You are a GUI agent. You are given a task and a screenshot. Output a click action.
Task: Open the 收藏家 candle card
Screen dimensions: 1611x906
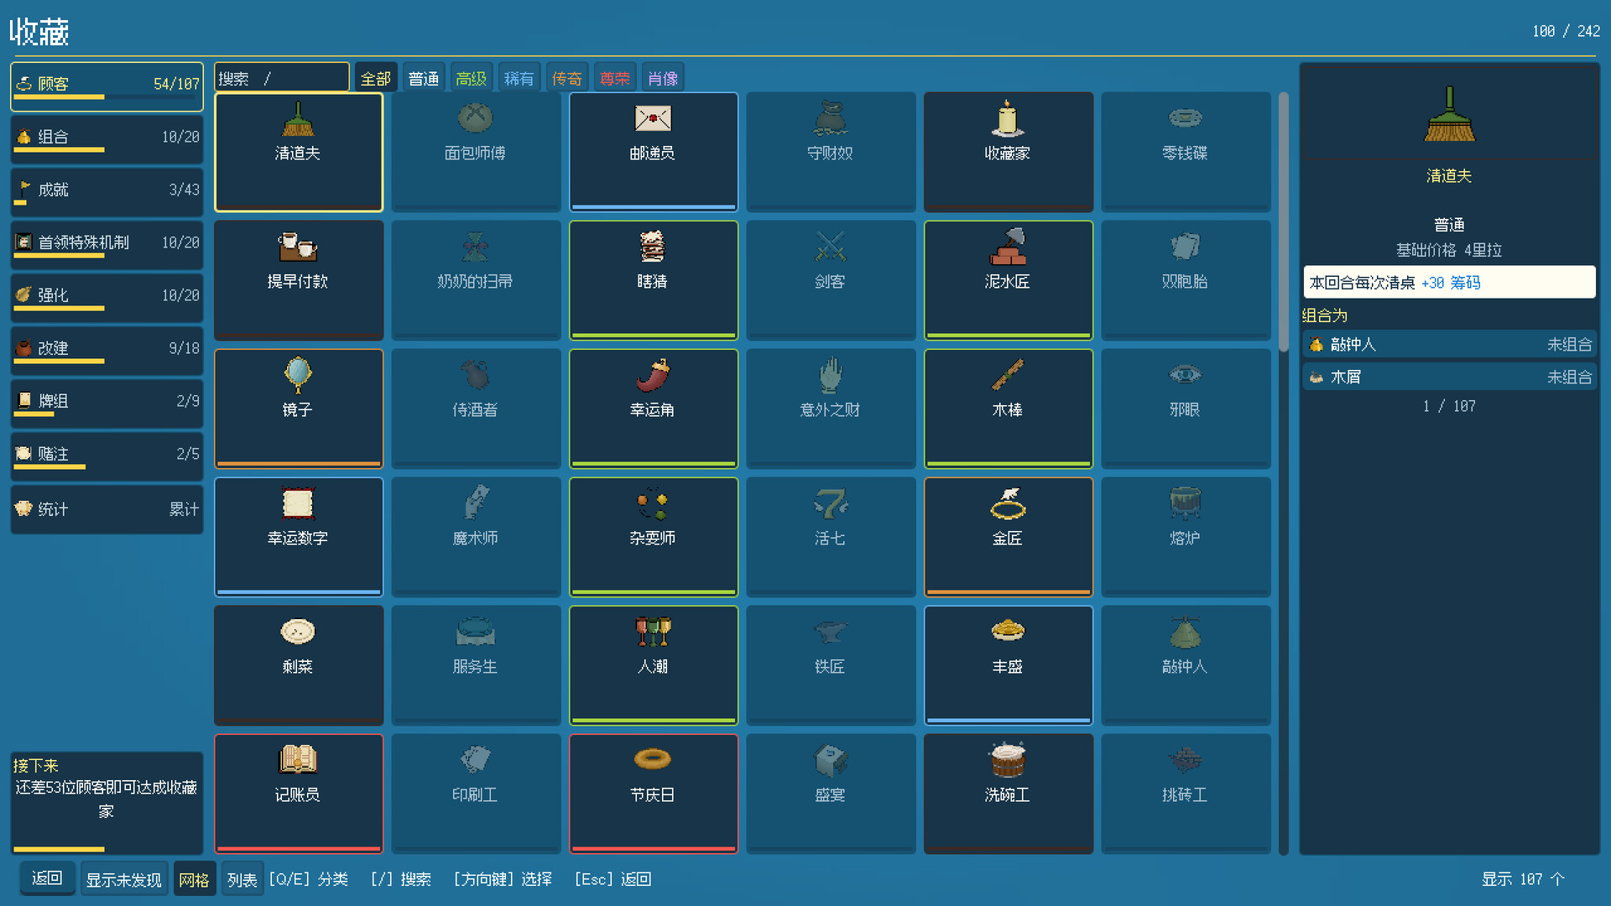click(x=1009, y=152)
